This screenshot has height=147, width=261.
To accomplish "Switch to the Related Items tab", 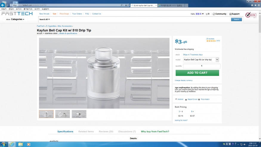I will pos(86,131).
